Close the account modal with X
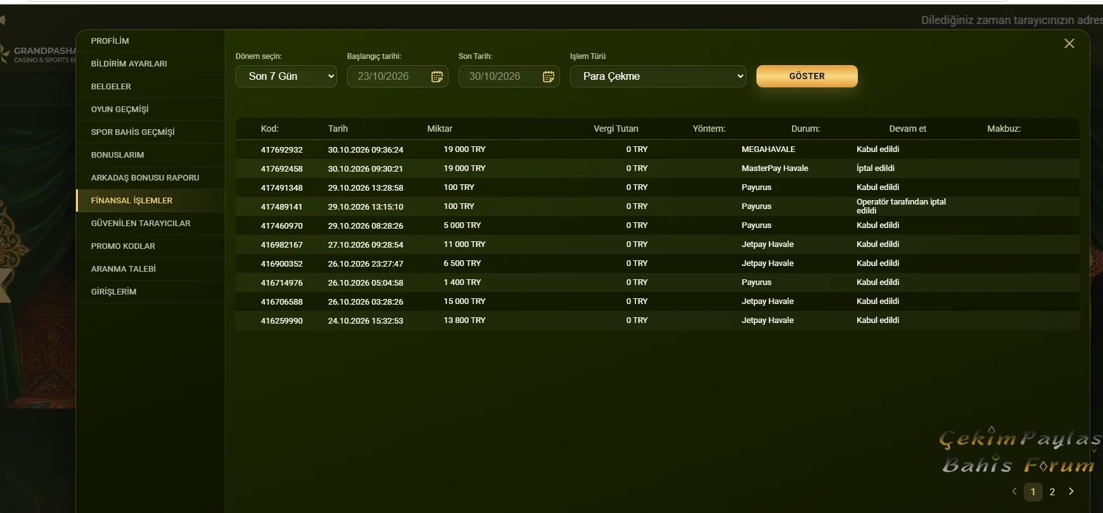Viewport: 1103px width, 513px height. tap(1069, 44)
